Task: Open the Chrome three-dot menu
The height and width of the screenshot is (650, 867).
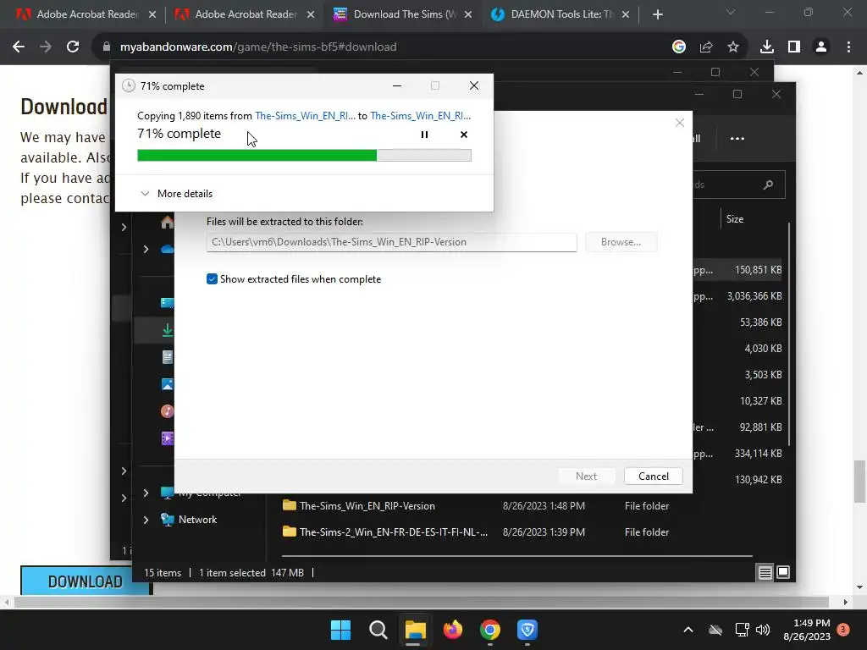Action: [848, 47]
